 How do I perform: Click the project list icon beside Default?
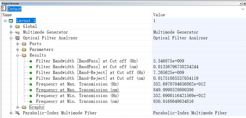pyautogui.click(x=3, y=9)
